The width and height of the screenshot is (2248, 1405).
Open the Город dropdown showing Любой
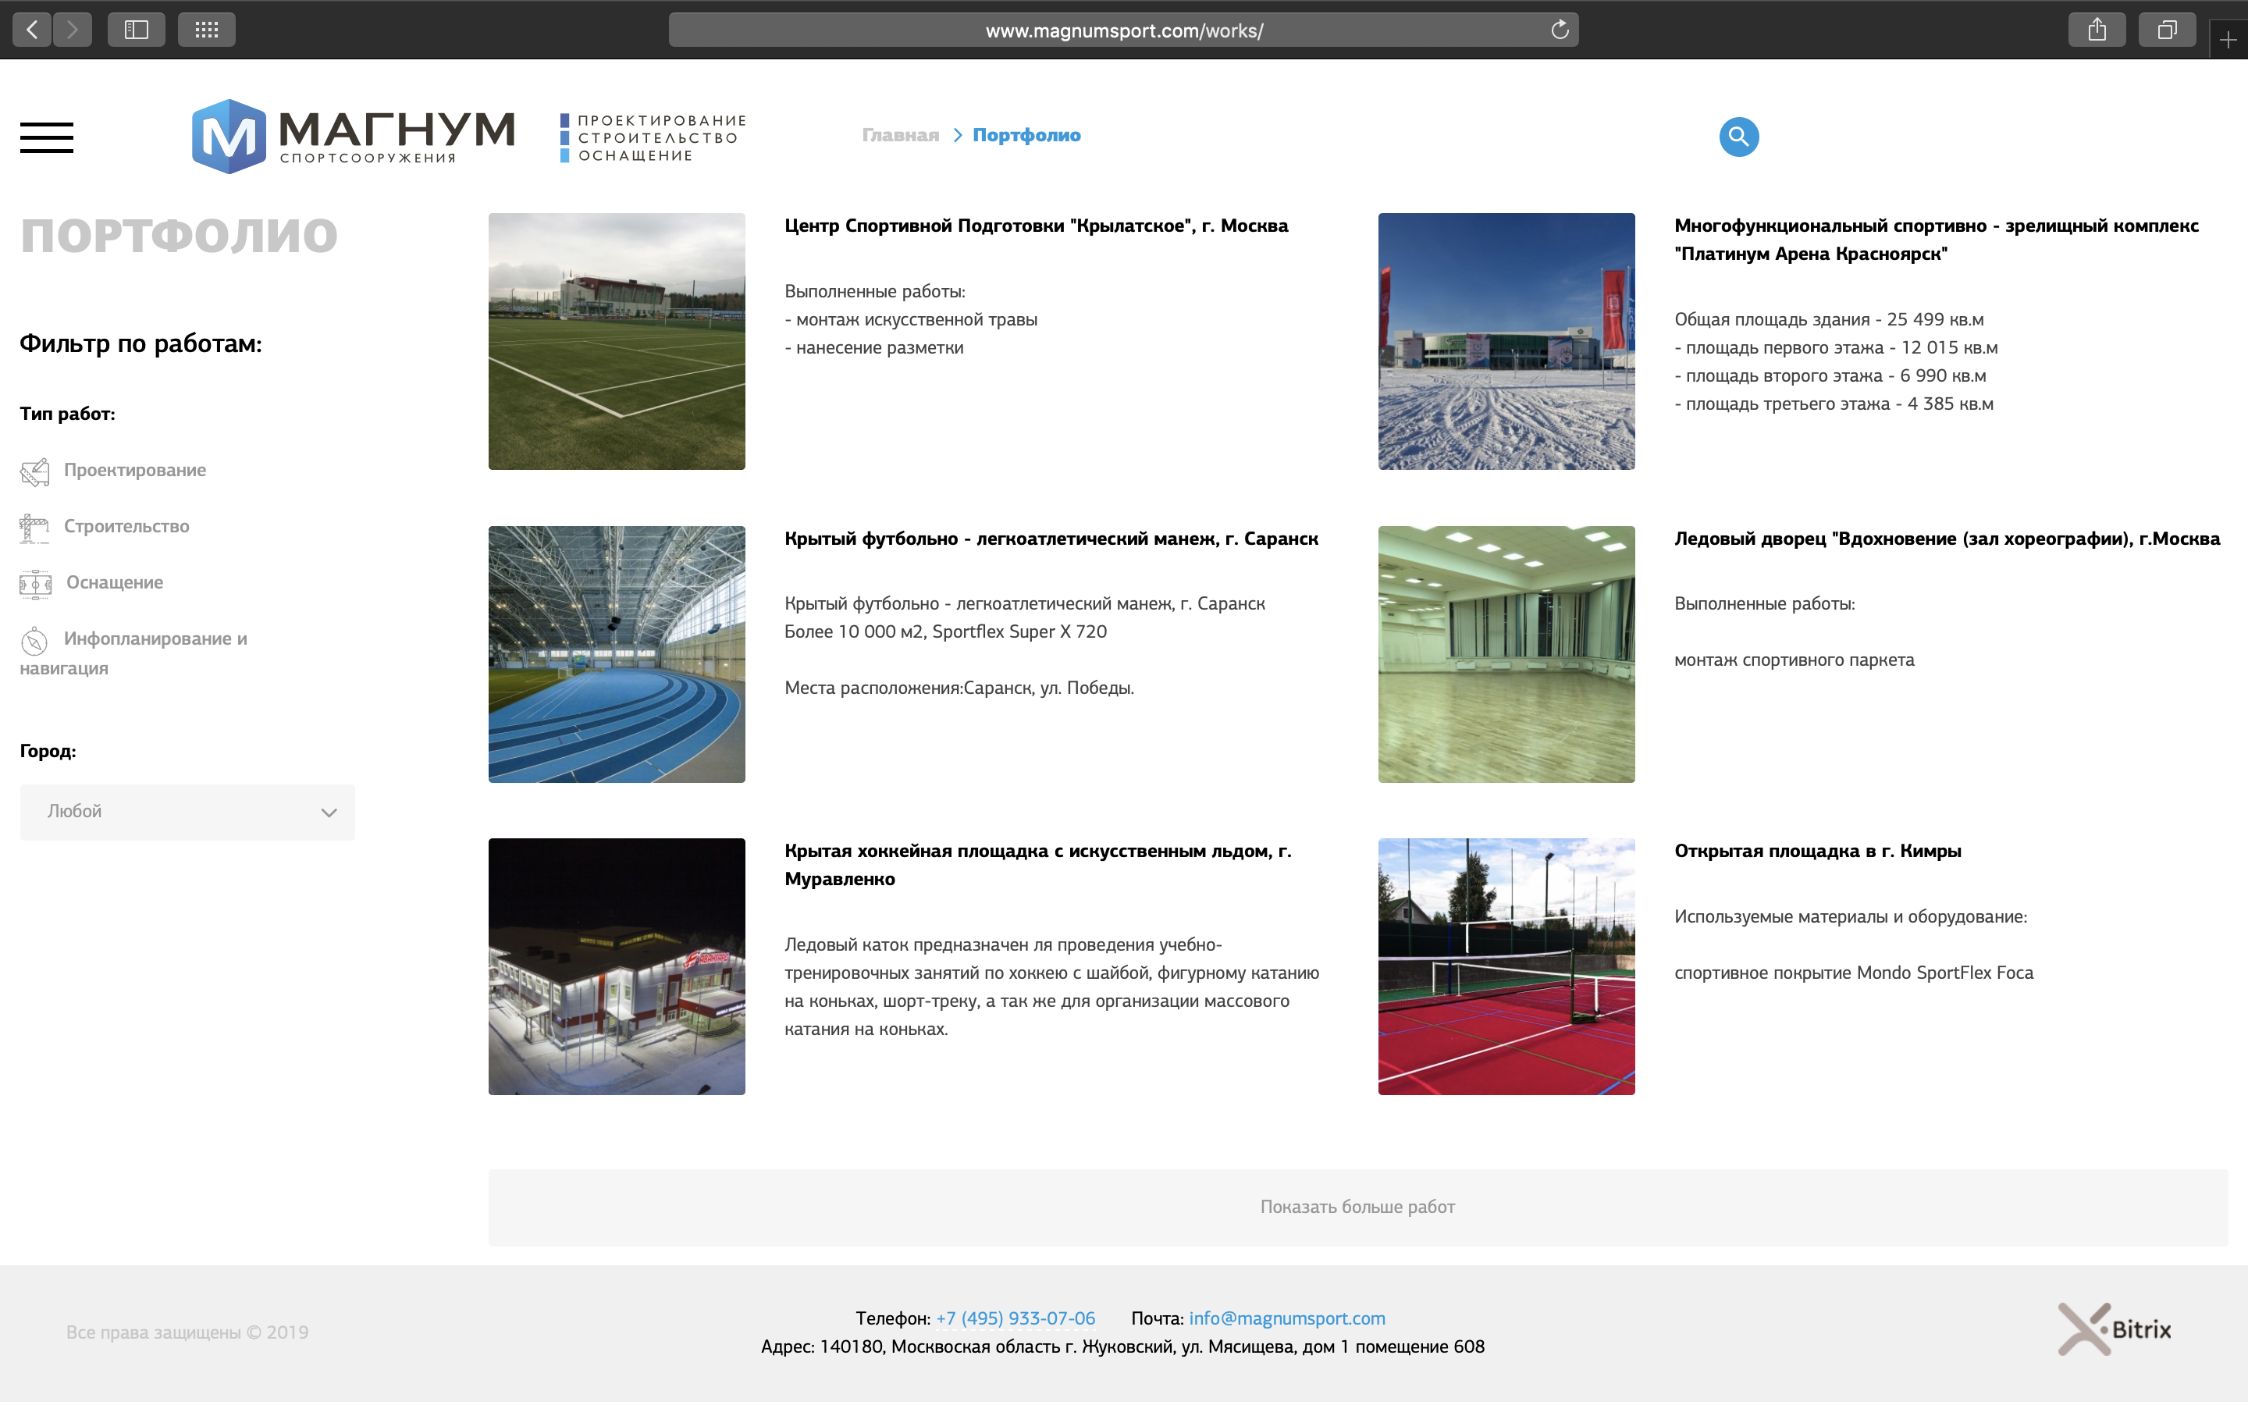click(187, 812)
